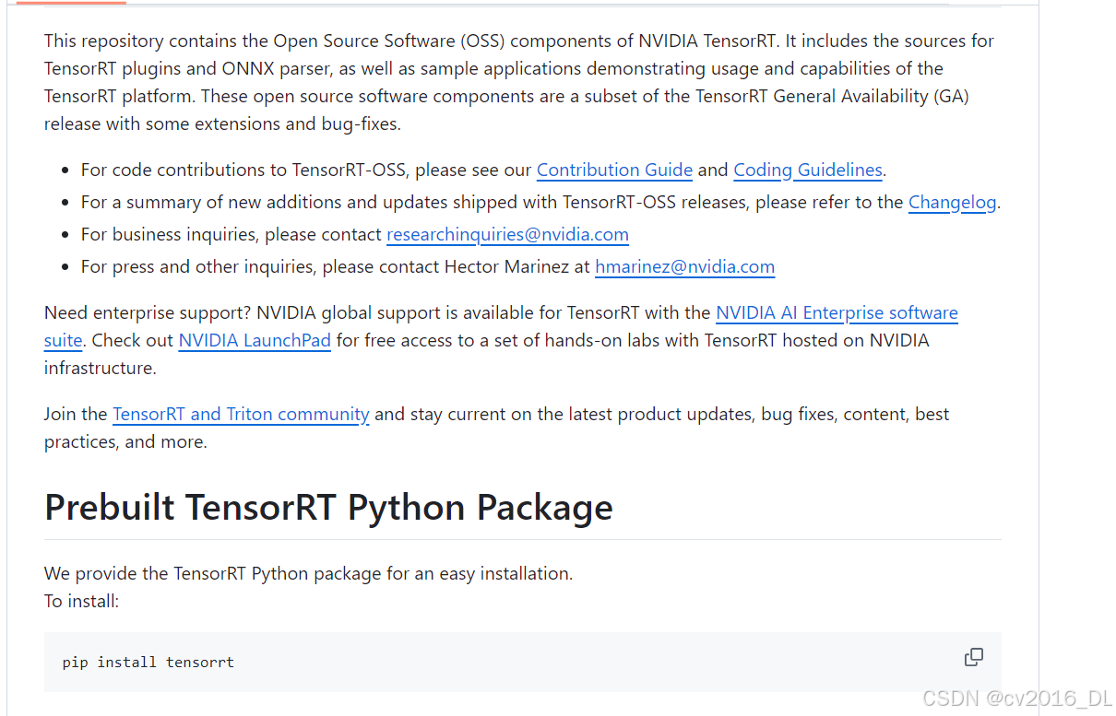The width and height of the screenshot is (1116, 716).
Task: Copy the pip install command to clipboard
Action: tap(973, 657)
